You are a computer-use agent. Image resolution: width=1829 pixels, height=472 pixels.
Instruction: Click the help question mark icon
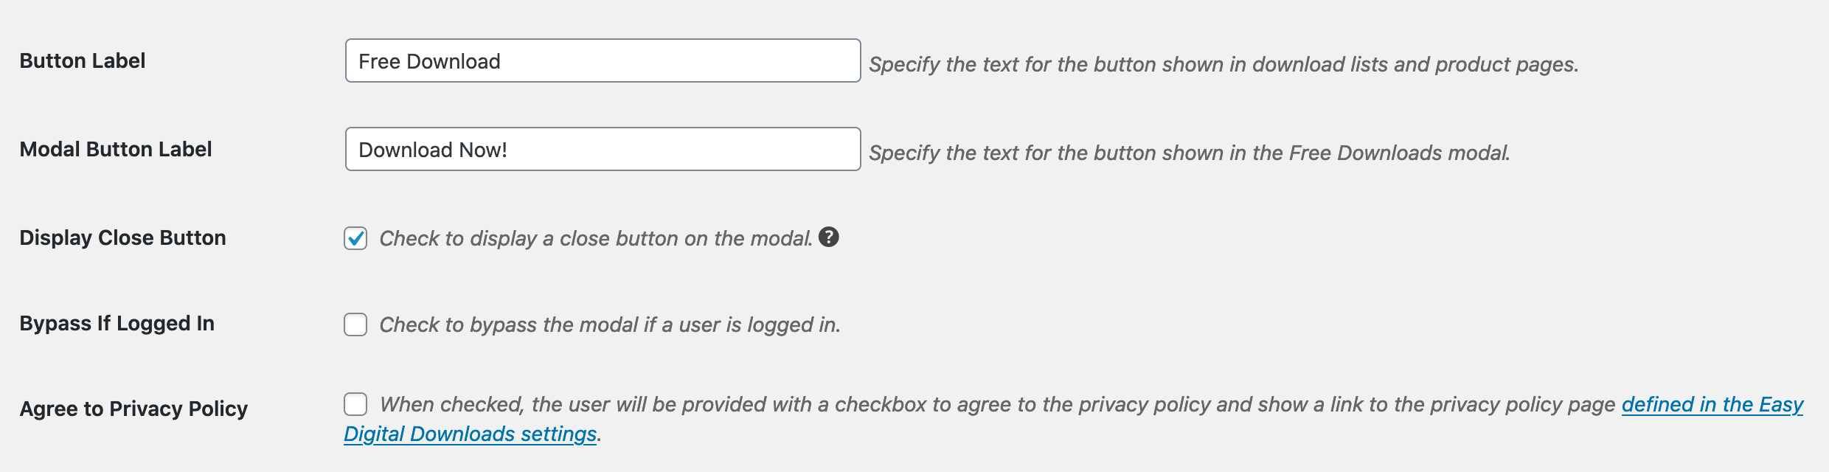point(829,237)
